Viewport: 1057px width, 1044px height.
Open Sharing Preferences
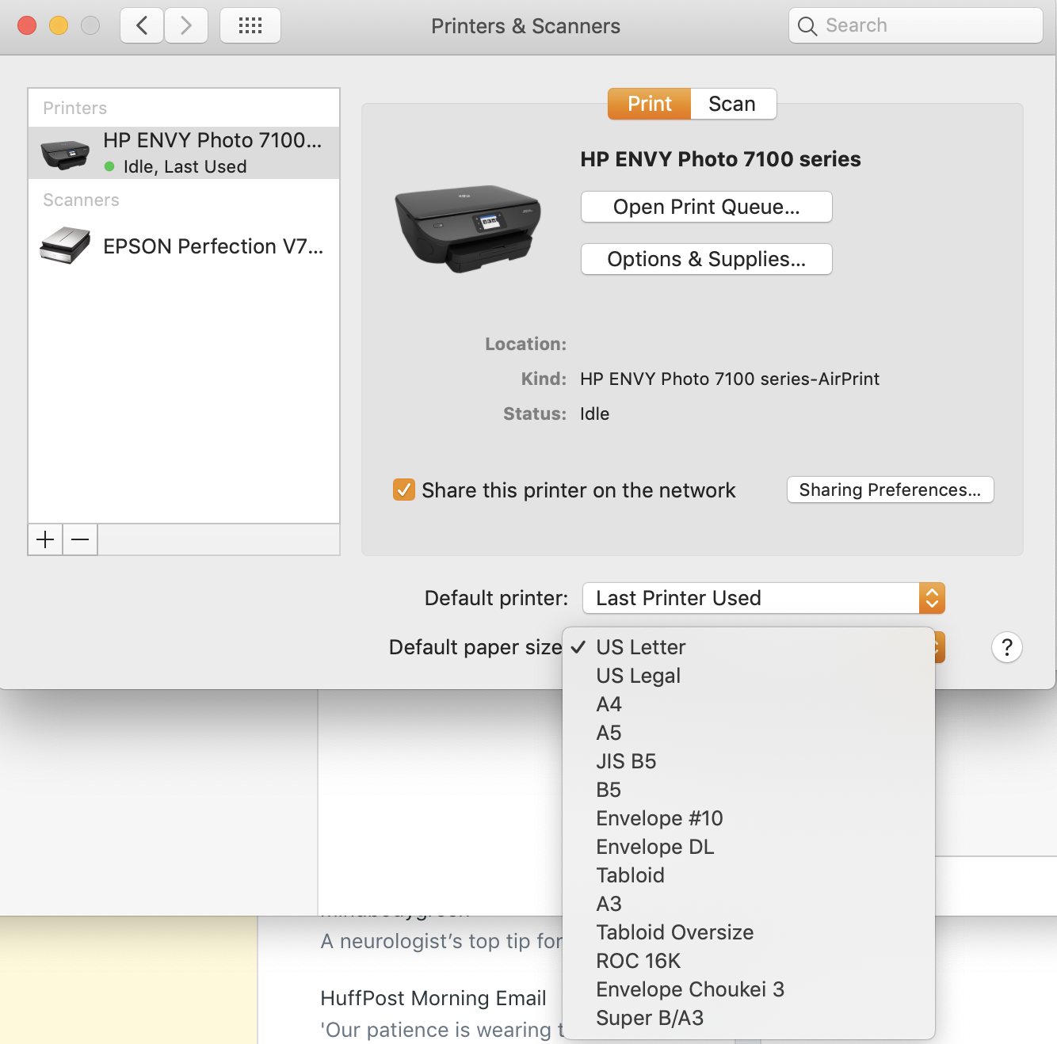[x=889, y=490]
